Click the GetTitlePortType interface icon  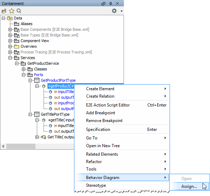pyautogui.click(x=37, y=114)
